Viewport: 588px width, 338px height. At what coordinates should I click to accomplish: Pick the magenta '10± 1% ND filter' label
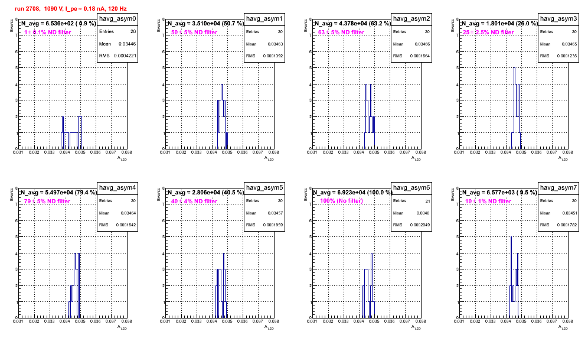(x=488, y=201)
